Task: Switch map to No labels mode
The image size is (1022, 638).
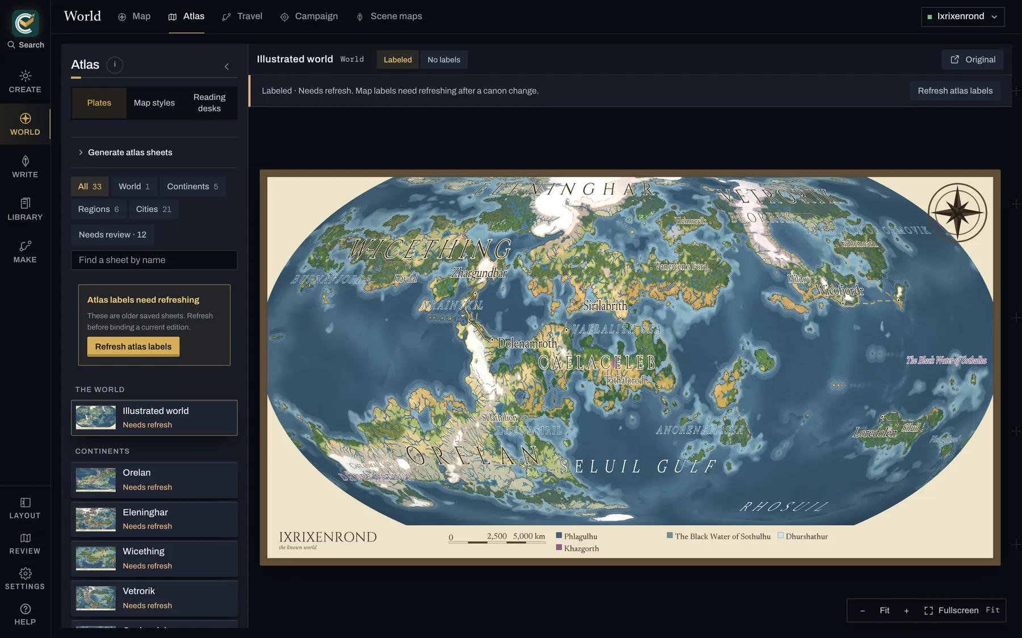Action: (444, 60)
